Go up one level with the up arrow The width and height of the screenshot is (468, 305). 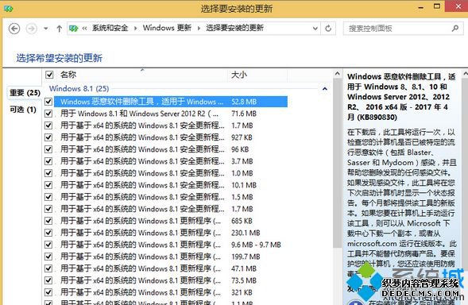(x=59, y=29)
